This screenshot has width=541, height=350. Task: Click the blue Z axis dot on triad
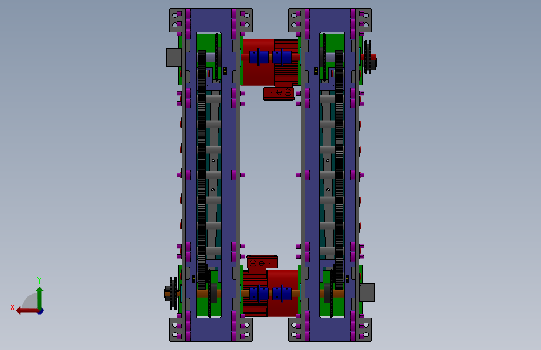pos(41,311)
